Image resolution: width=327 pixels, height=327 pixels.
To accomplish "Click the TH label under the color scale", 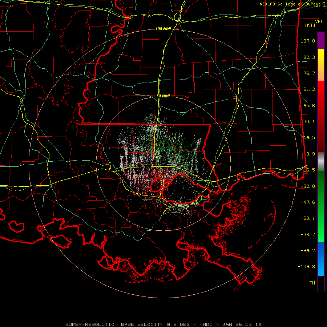I will point(312,283).
